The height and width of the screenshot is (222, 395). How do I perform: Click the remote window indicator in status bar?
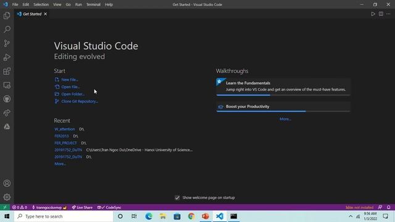point(5,207)
